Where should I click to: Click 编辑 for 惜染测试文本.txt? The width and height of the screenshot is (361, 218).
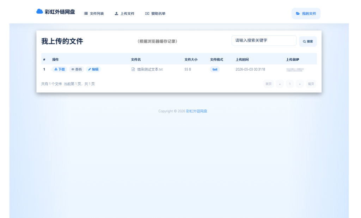click(93, 69)
